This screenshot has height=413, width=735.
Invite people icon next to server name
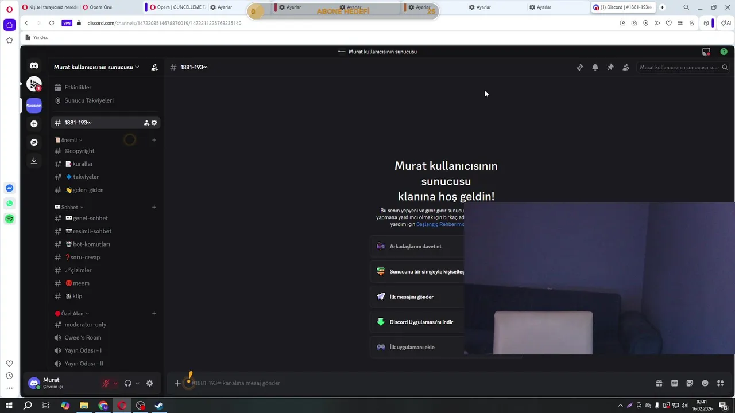154,67
